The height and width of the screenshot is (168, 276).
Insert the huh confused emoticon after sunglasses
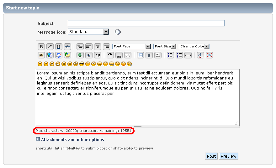pyautogui.click(x=88, y=64)
